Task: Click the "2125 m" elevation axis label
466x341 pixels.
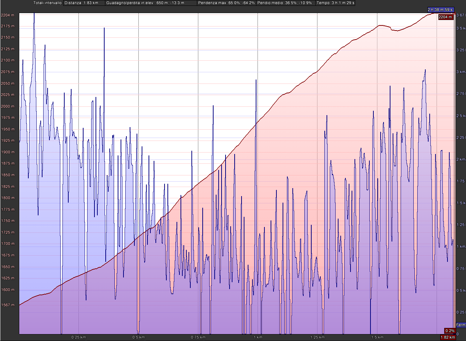Action: [x=8, y=49]
